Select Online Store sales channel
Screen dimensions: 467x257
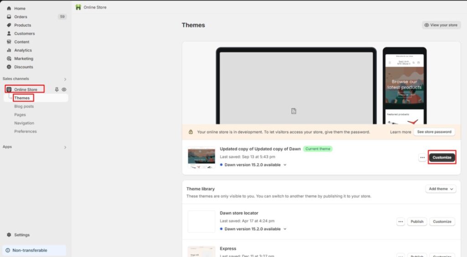click(x=26, y=89)
